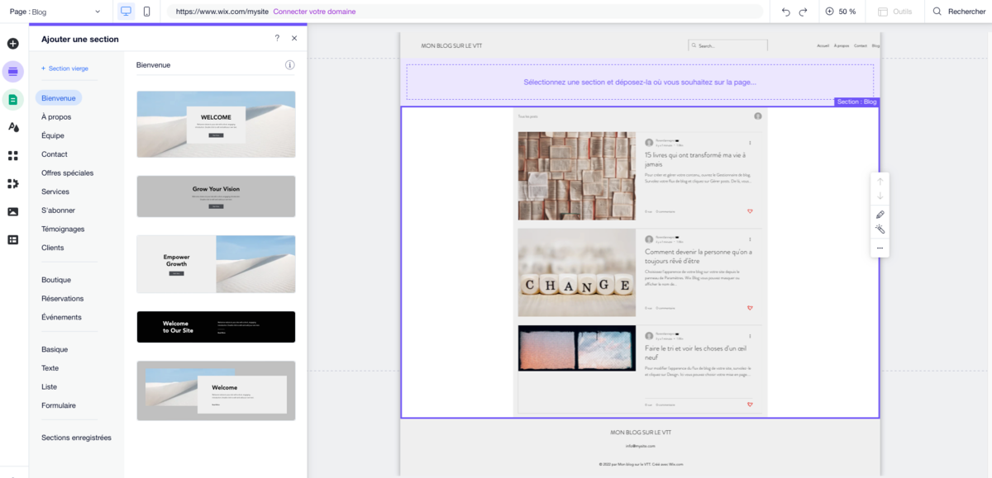Image resolution: width=992 pixels, height=478 pixels.
Task: Click the + Section vierge button
Action: tap(64, 69)
